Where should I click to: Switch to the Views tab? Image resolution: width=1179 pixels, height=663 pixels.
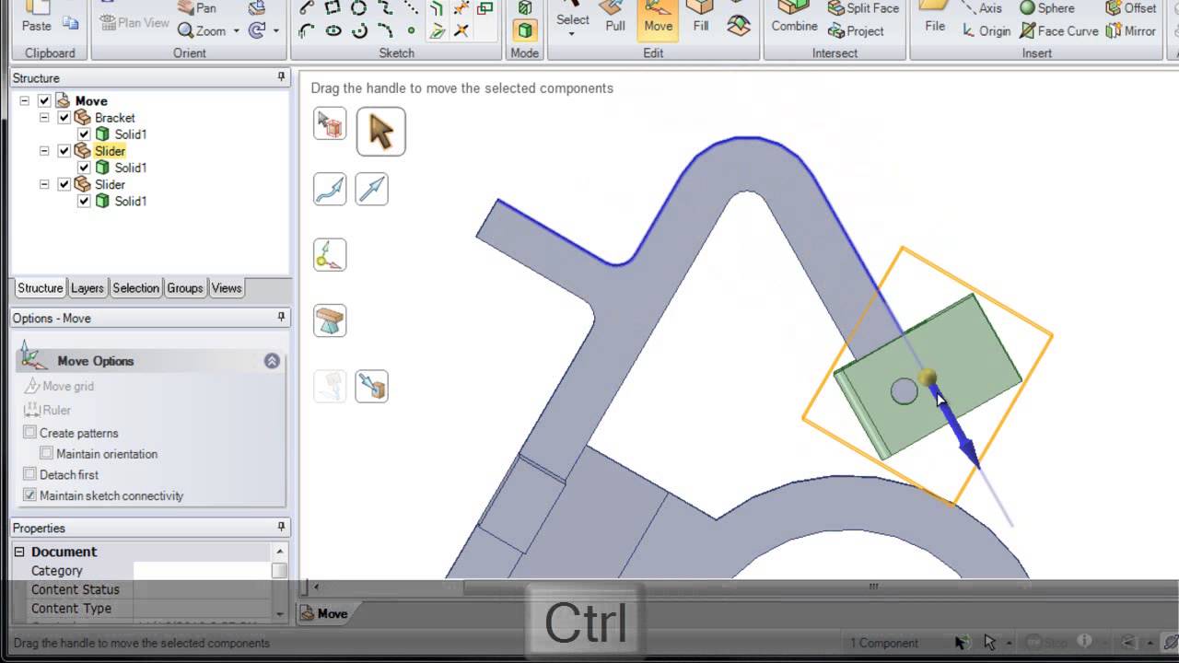[x=227, y=288]
